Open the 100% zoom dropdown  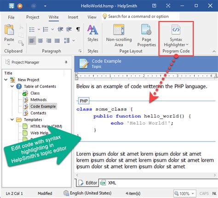coord(193,193)
